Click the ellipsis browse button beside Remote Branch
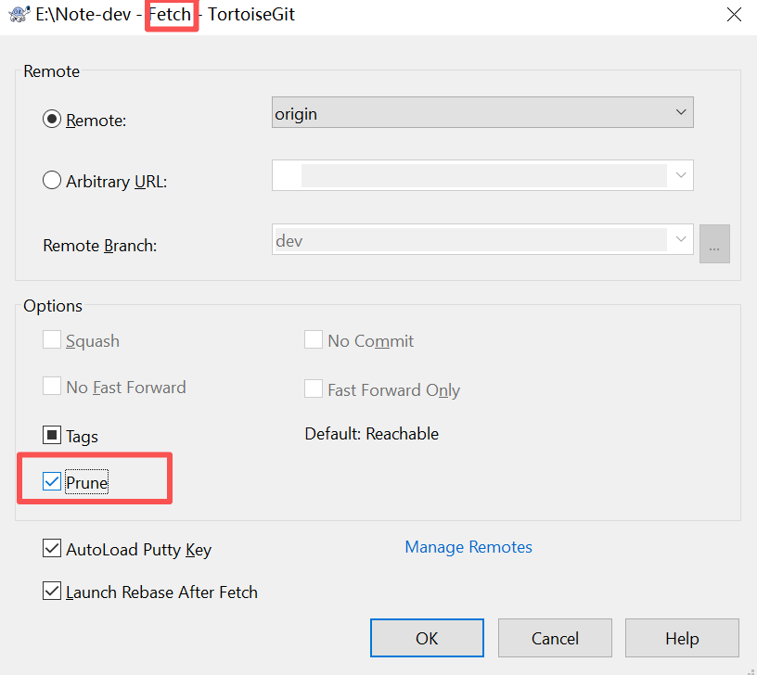This screenshot has height=675, width=757. (715, 243)
